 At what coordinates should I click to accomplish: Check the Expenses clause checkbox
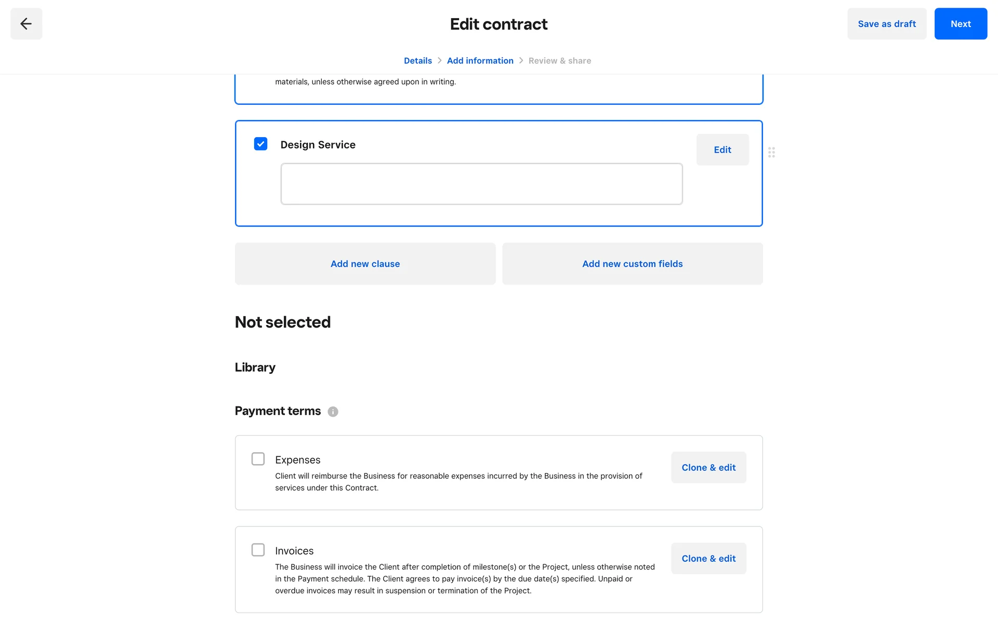click(x=258, y=459)
